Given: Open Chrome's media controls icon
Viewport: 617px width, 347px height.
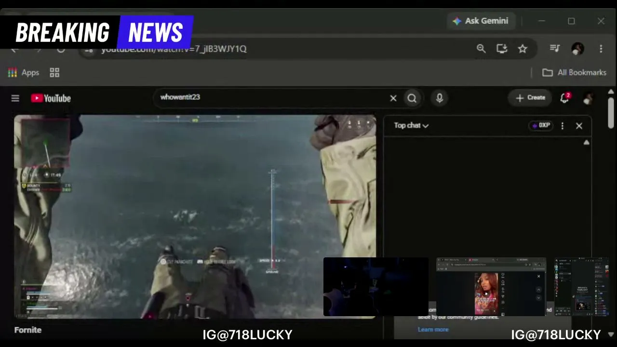Looking at the screenshot, I should tap(555, 48).
